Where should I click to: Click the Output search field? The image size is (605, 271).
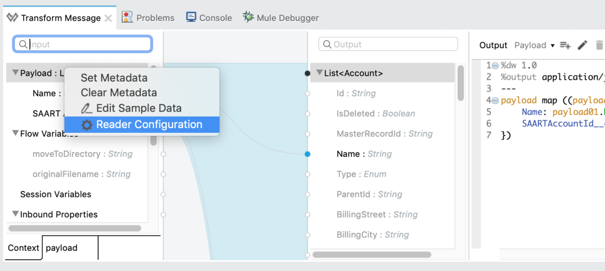pyautogui.click(x=388, y=44)
